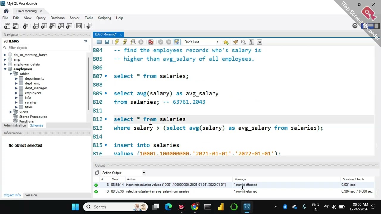Viewport: 381px width, 214px height.
Task: Toggle continue on error option
Action: (151, 42)
